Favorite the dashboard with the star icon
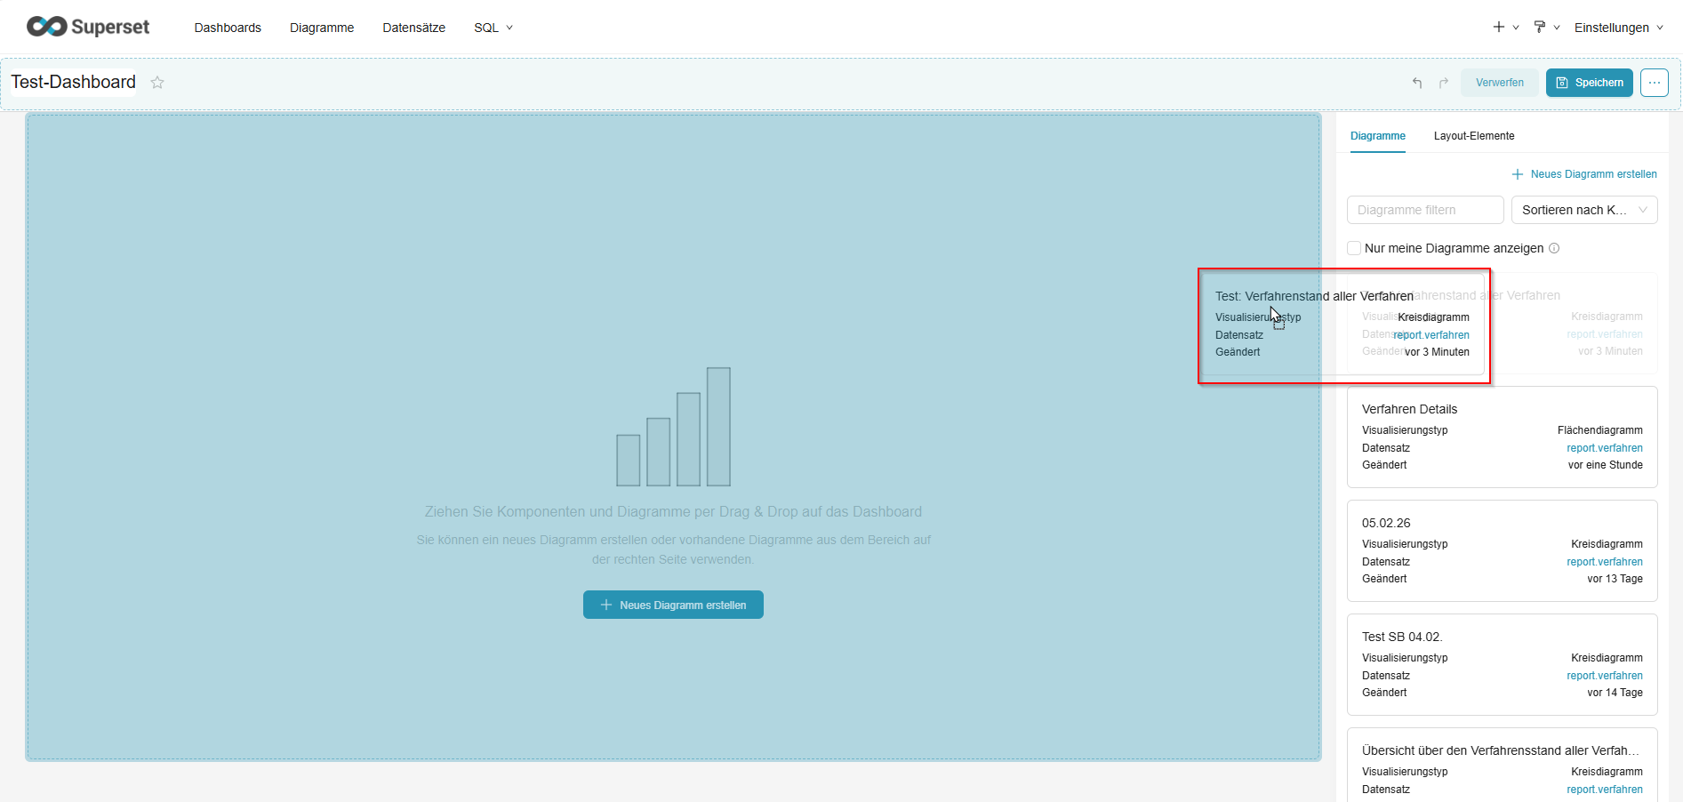This screenshot has height=802, width=1683. click(157, 83)
